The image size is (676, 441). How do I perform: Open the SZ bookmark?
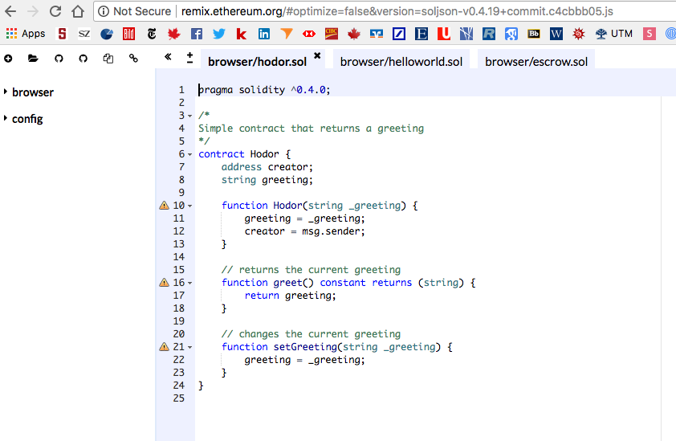click(x=84, y=34)
